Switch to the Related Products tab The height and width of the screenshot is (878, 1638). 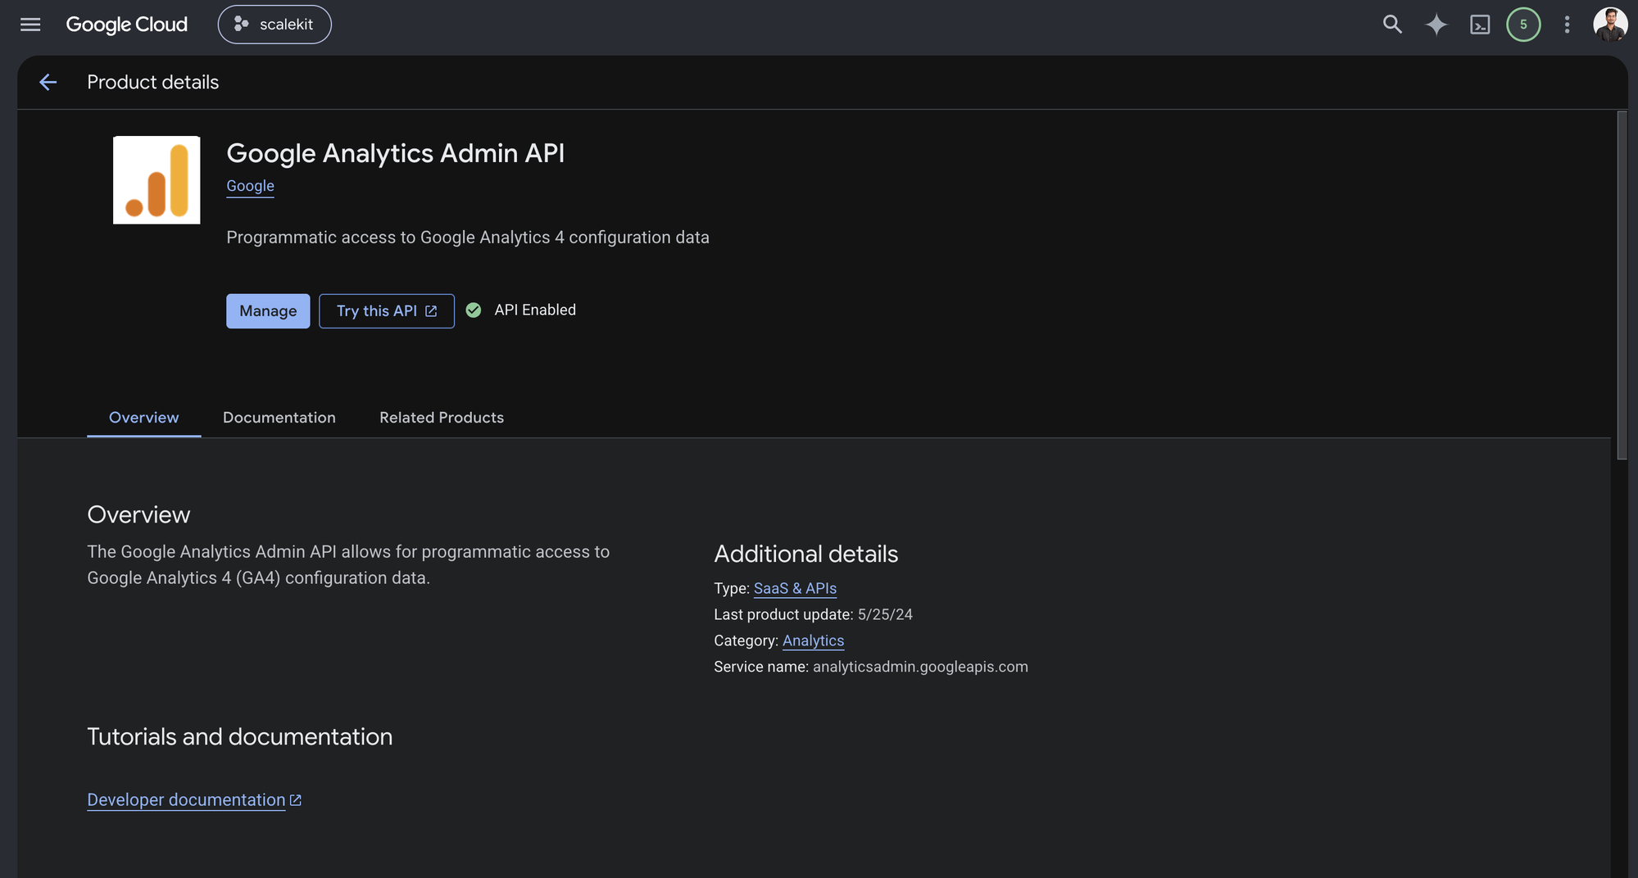click(x=442, y=418)
